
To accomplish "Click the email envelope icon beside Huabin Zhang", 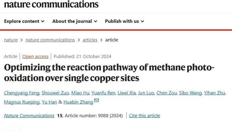I will (x=96, y=100).
